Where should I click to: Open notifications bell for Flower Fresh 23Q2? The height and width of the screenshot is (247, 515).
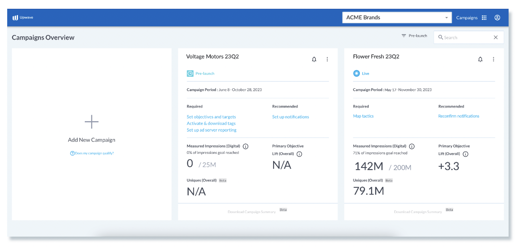tap(481, 60)
